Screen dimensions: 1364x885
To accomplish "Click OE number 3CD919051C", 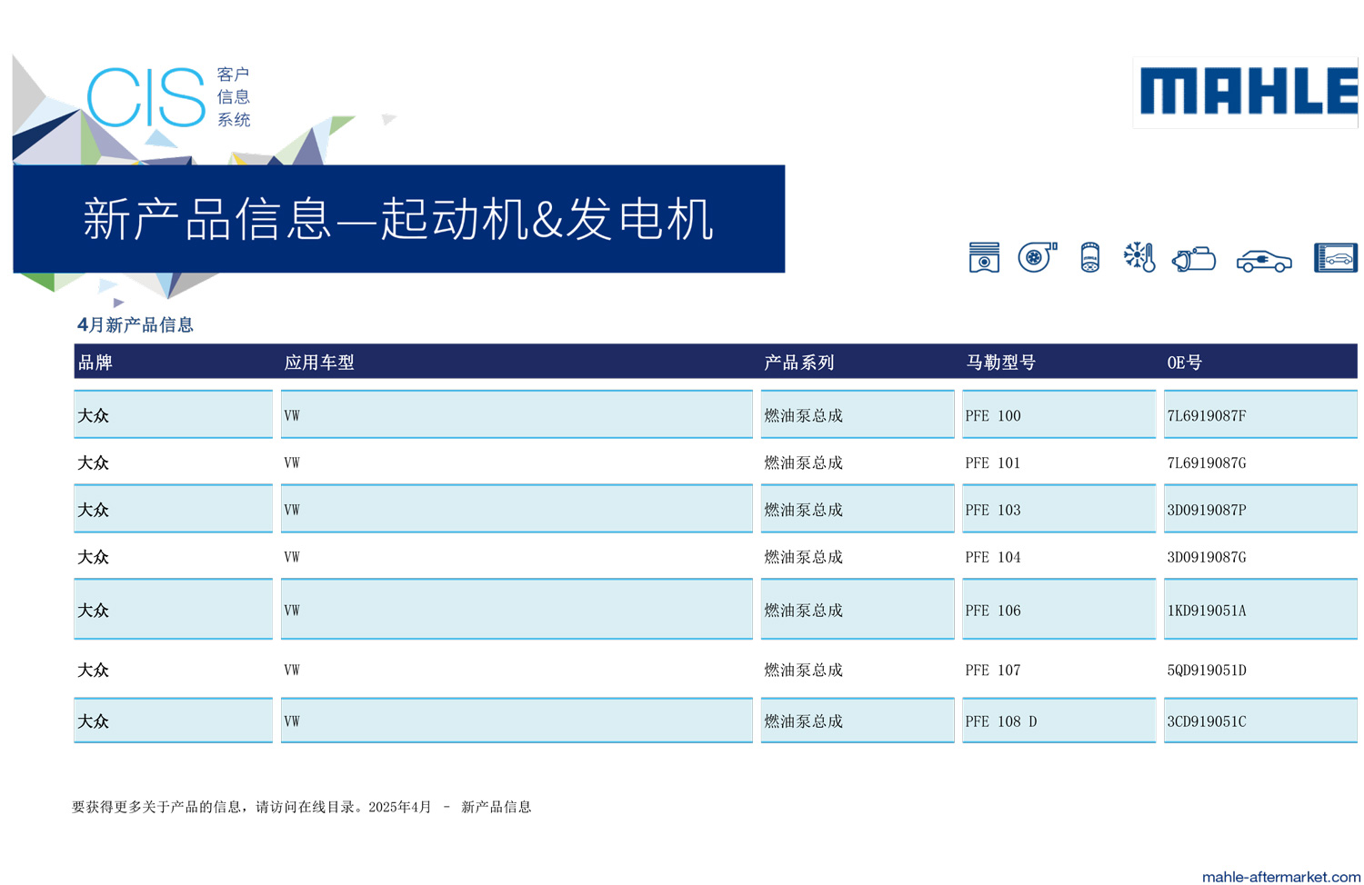I will (1206, 721).
